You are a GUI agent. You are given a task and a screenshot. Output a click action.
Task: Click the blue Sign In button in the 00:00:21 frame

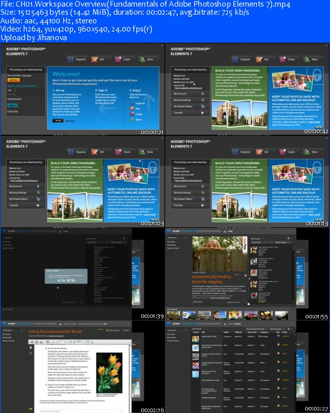click(12, 105)
